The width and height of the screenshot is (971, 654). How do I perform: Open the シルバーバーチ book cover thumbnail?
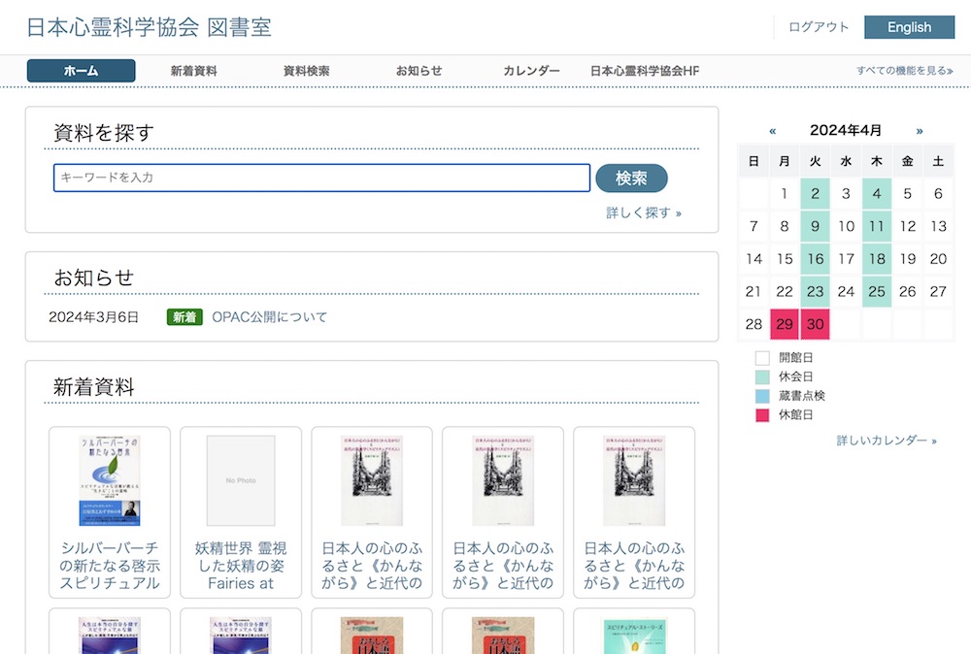click(x=110, y=480)
